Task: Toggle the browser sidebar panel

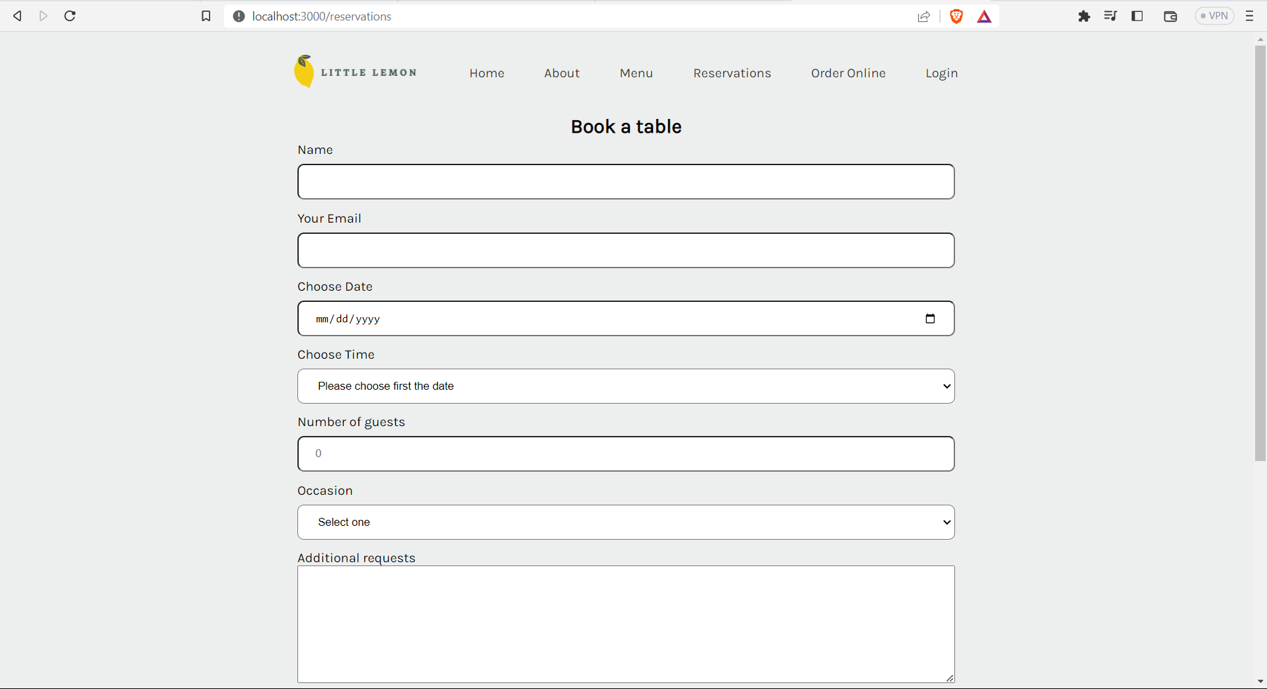Action: (1137, 16)
